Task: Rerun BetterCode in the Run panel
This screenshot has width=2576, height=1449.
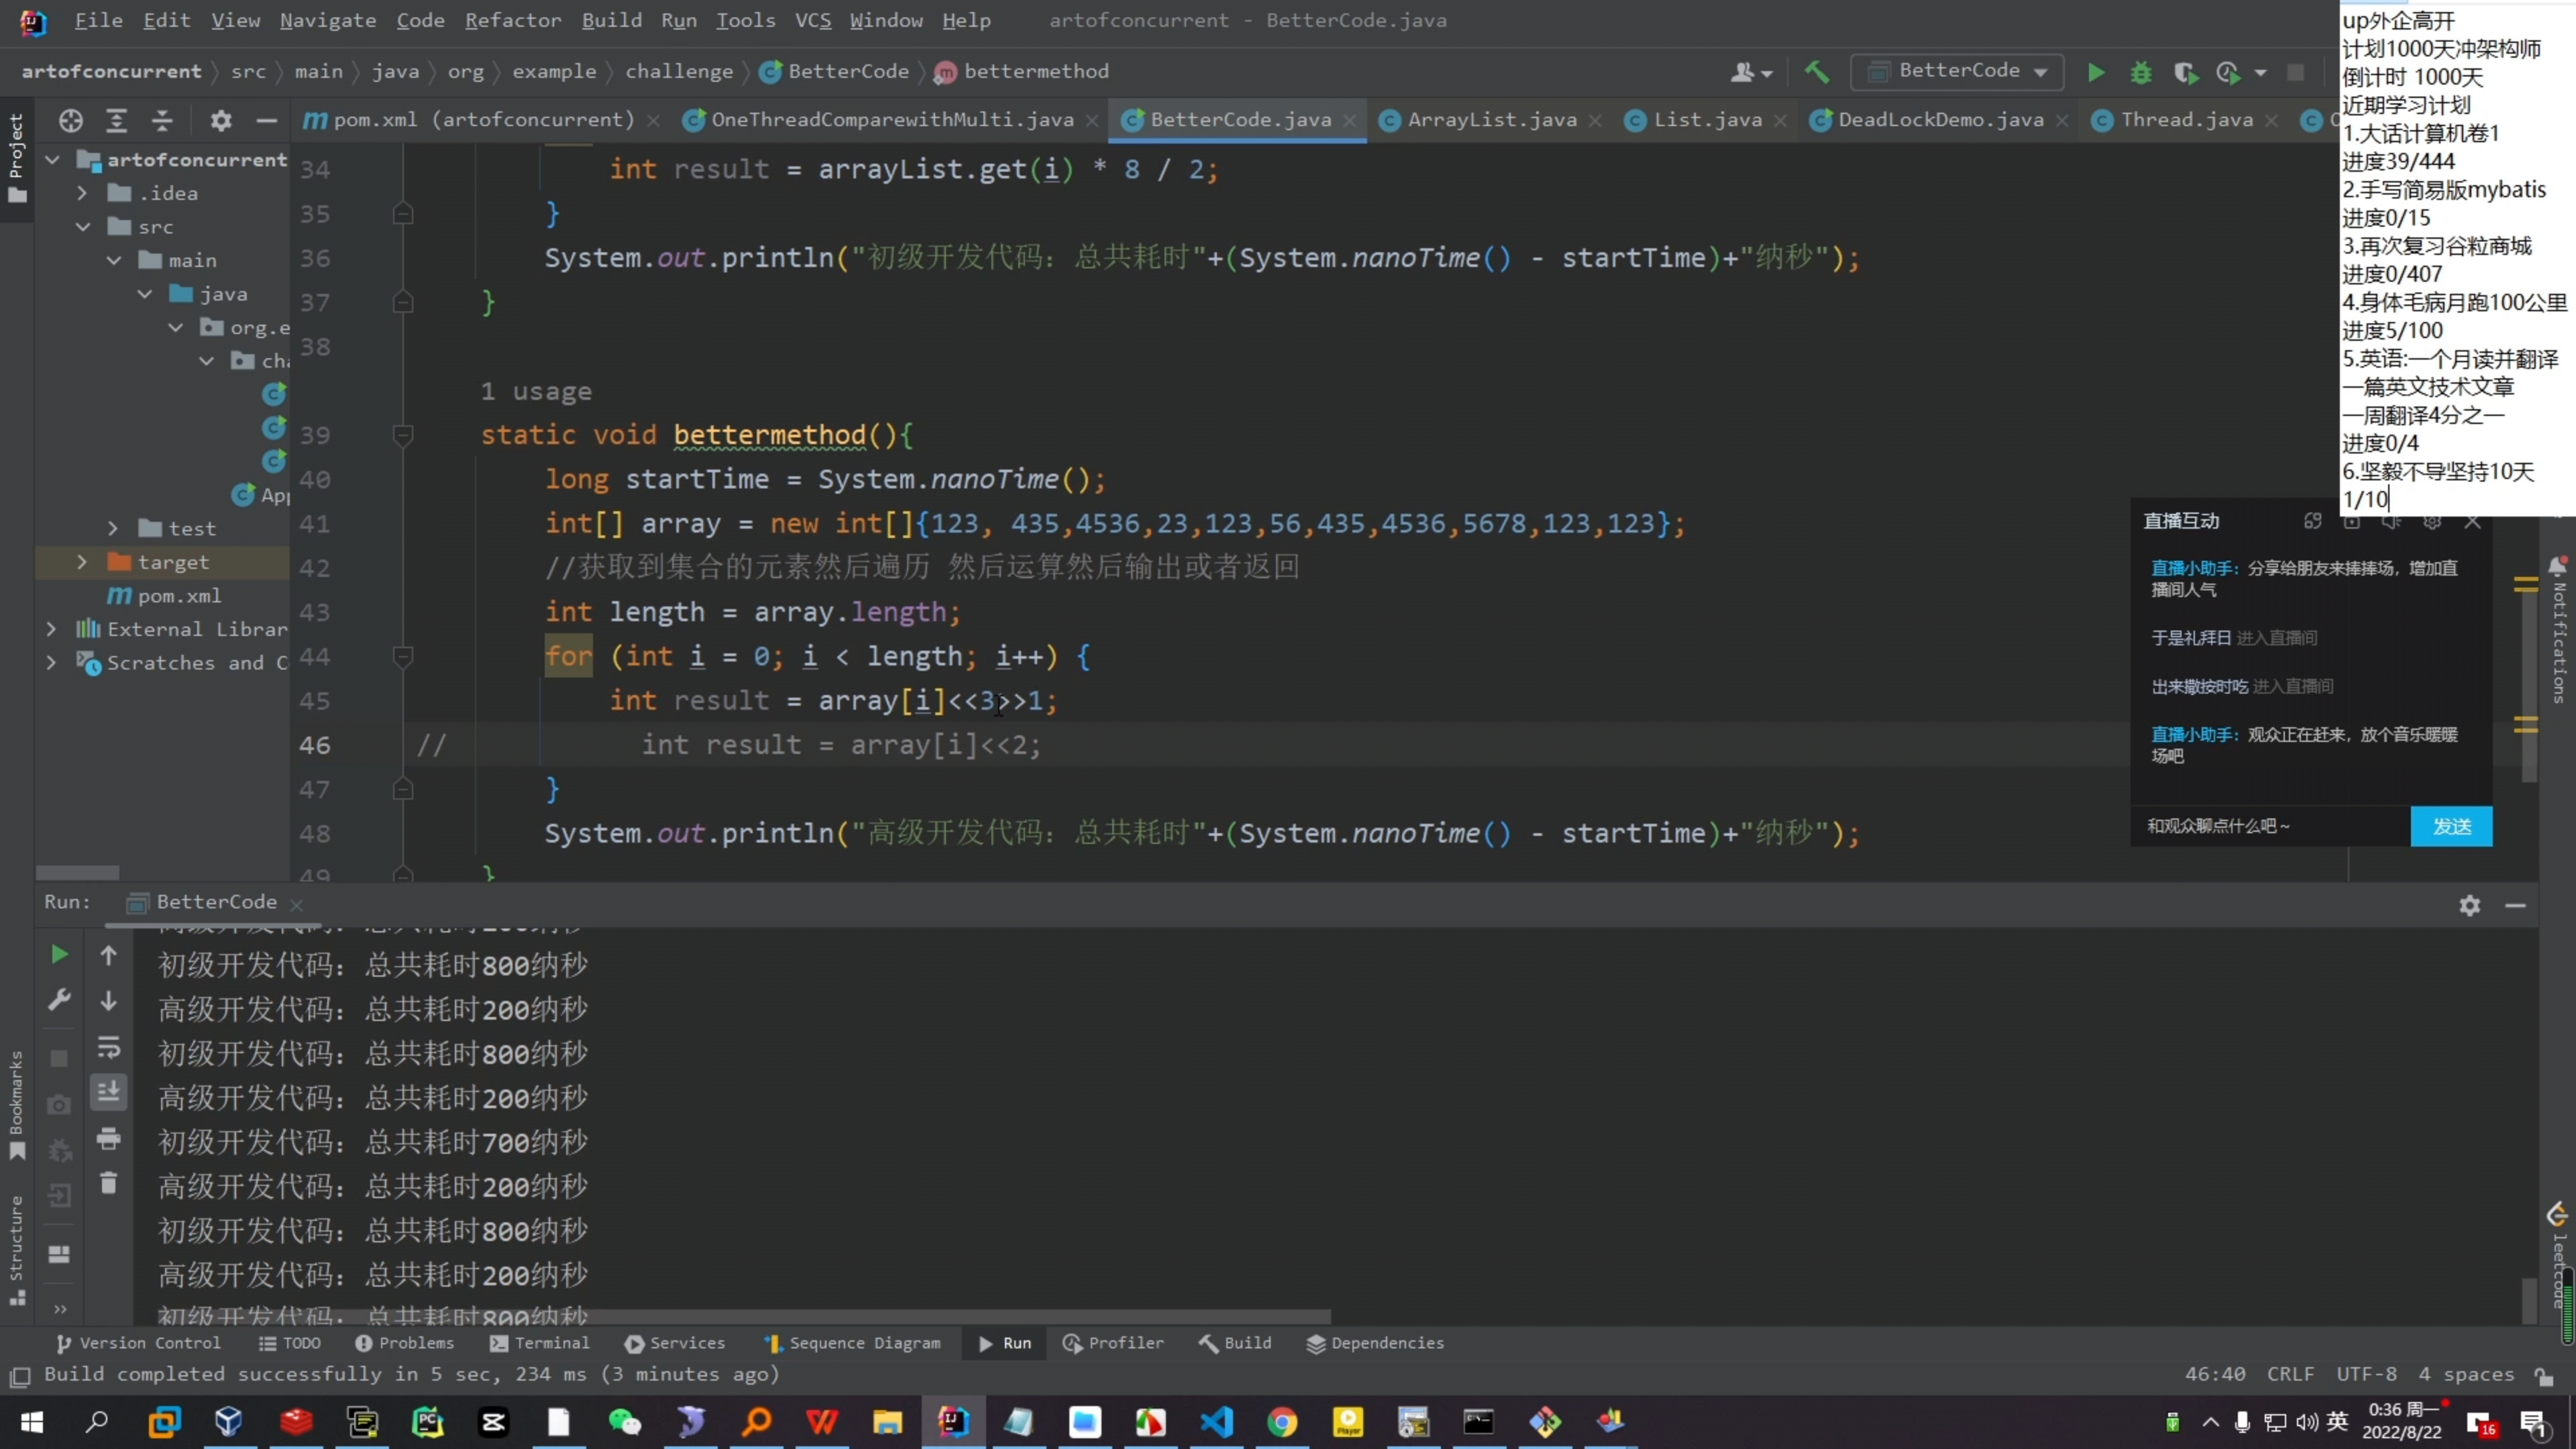Action: [x=59, y=955]
